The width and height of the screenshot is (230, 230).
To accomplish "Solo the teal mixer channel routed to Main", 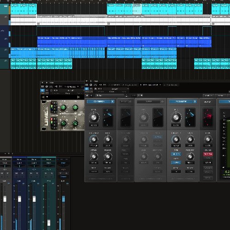I will tap(52, 173).
